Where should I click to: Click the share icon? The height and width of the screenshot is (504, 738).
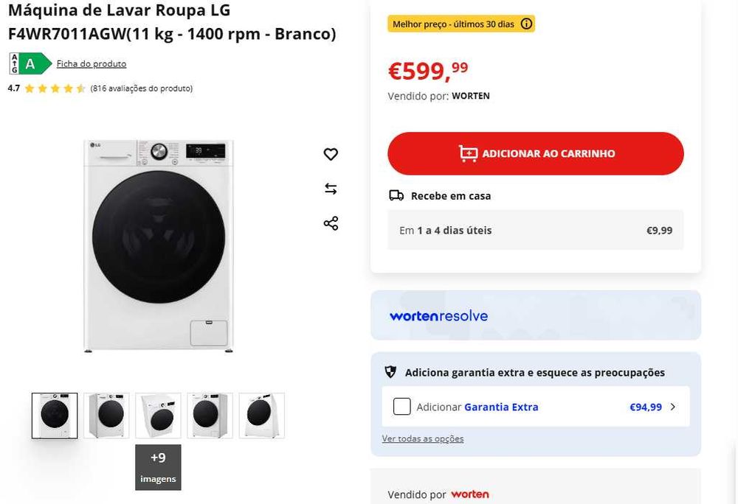[331, 223]
